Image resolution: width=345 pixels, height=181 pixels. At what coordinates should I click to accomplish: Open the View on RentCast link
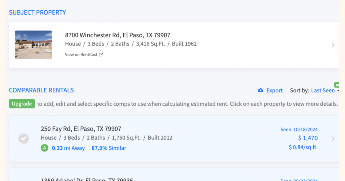click(81, 55)
